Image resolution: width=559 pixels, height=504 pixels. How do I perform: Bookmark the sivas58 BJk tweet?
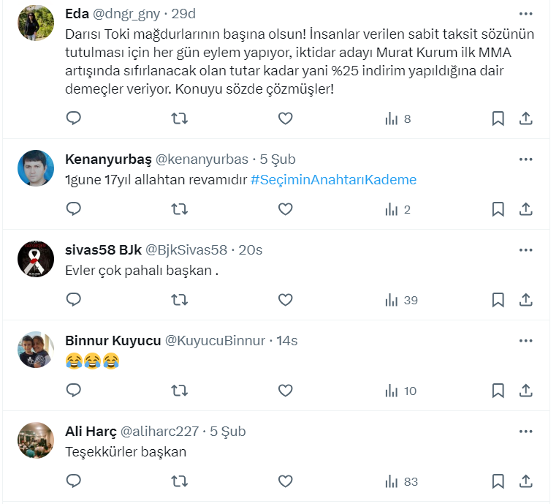point(498,300)
